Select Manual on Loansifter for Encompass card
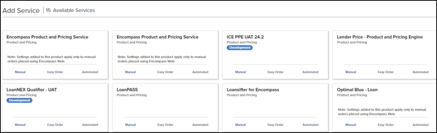This screenshot has width=437, height=133. pos(241,125)
